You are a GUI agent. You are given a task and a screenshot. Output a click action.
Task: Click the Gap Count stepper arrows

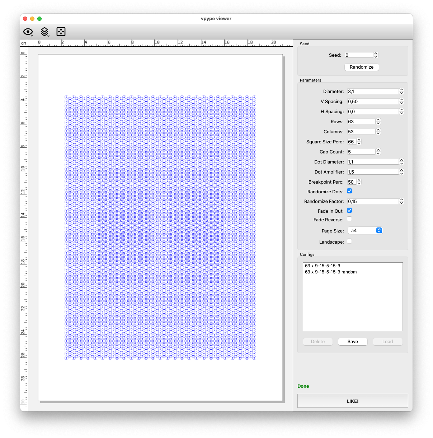[378, 152]
